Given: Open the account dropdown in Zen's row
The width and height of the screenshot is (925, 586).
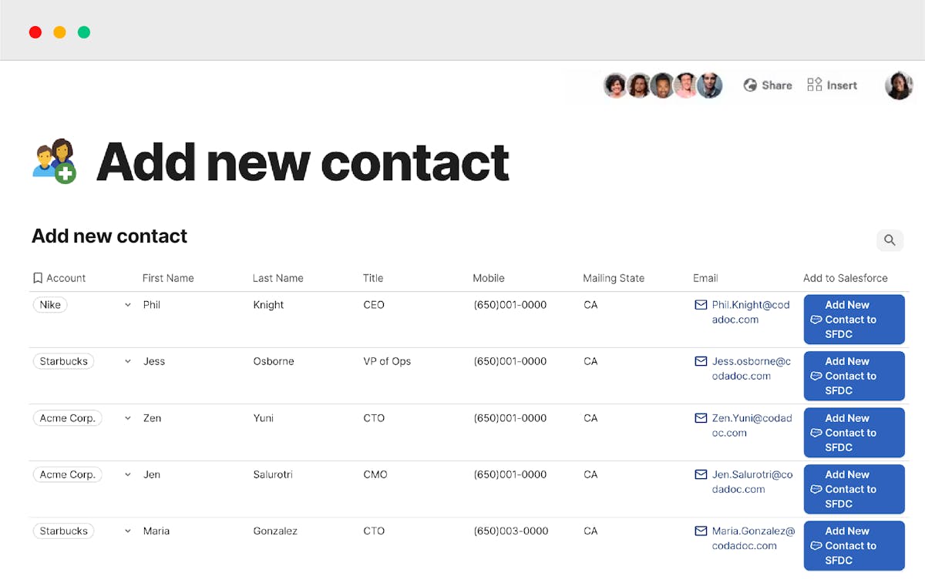Looking at the screenshot, I should pyautogui.click(x=128, y=418).
